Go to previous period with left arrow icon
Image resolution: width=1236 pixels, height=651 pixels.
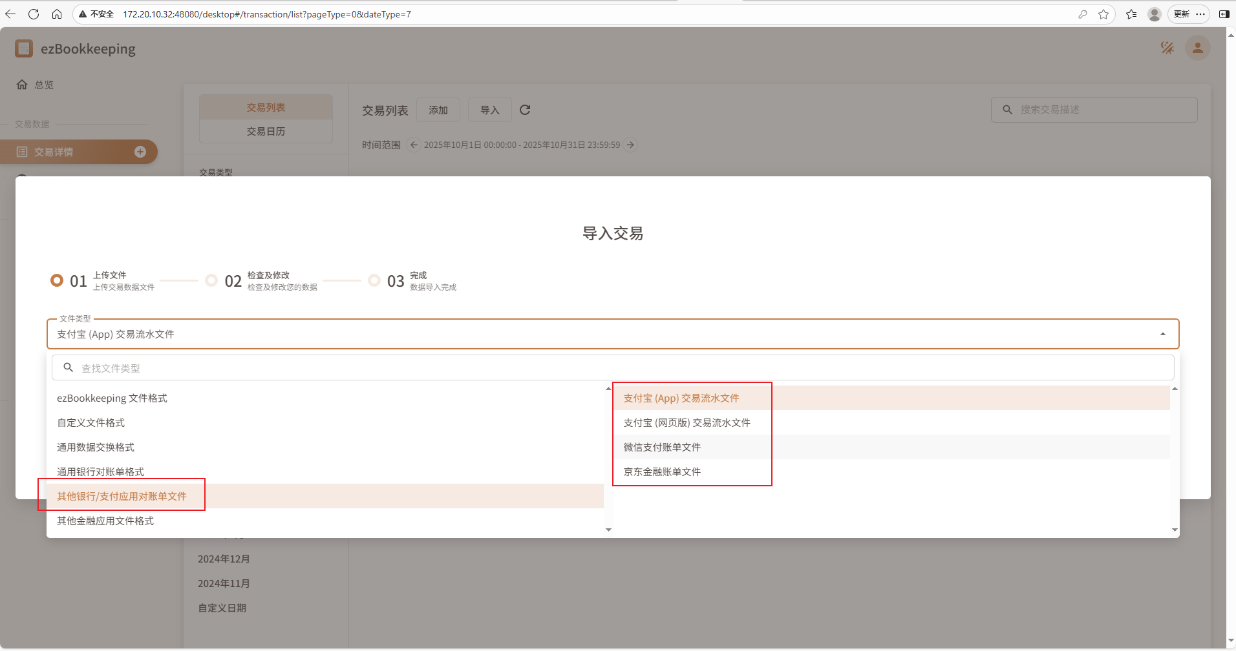(413, 145)
